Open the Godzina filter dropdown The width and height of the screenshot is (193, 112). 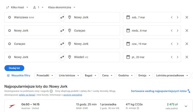click(125, 75)
